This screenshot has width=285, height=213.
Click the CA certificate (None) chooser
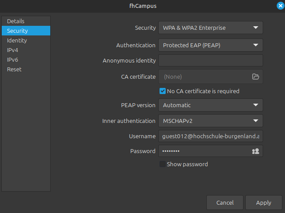coord(211,77)
